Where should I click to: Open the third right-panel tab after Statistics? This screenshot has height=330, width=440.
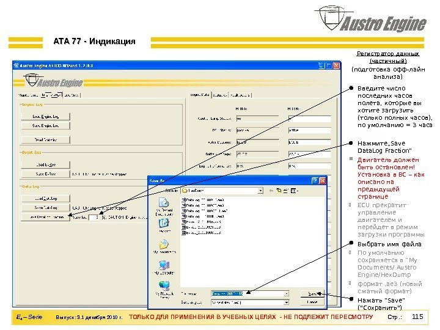(240, 95)
